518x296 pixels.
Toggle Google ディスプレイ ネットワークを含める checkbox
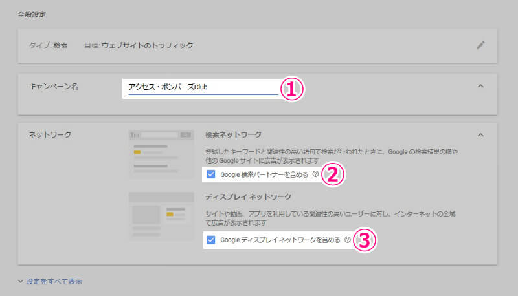pos(211,240)
